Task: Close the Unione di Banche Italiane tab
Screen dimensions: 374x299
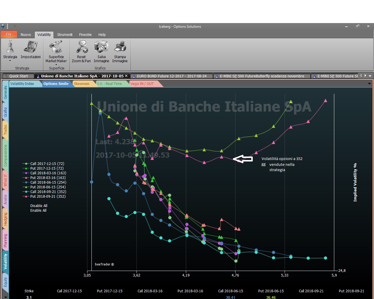Action: pyautogui.click(x=126, y=76)
